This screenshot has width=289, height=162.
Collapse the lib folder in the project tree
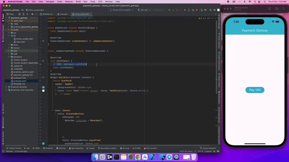(x=9, y=36)
